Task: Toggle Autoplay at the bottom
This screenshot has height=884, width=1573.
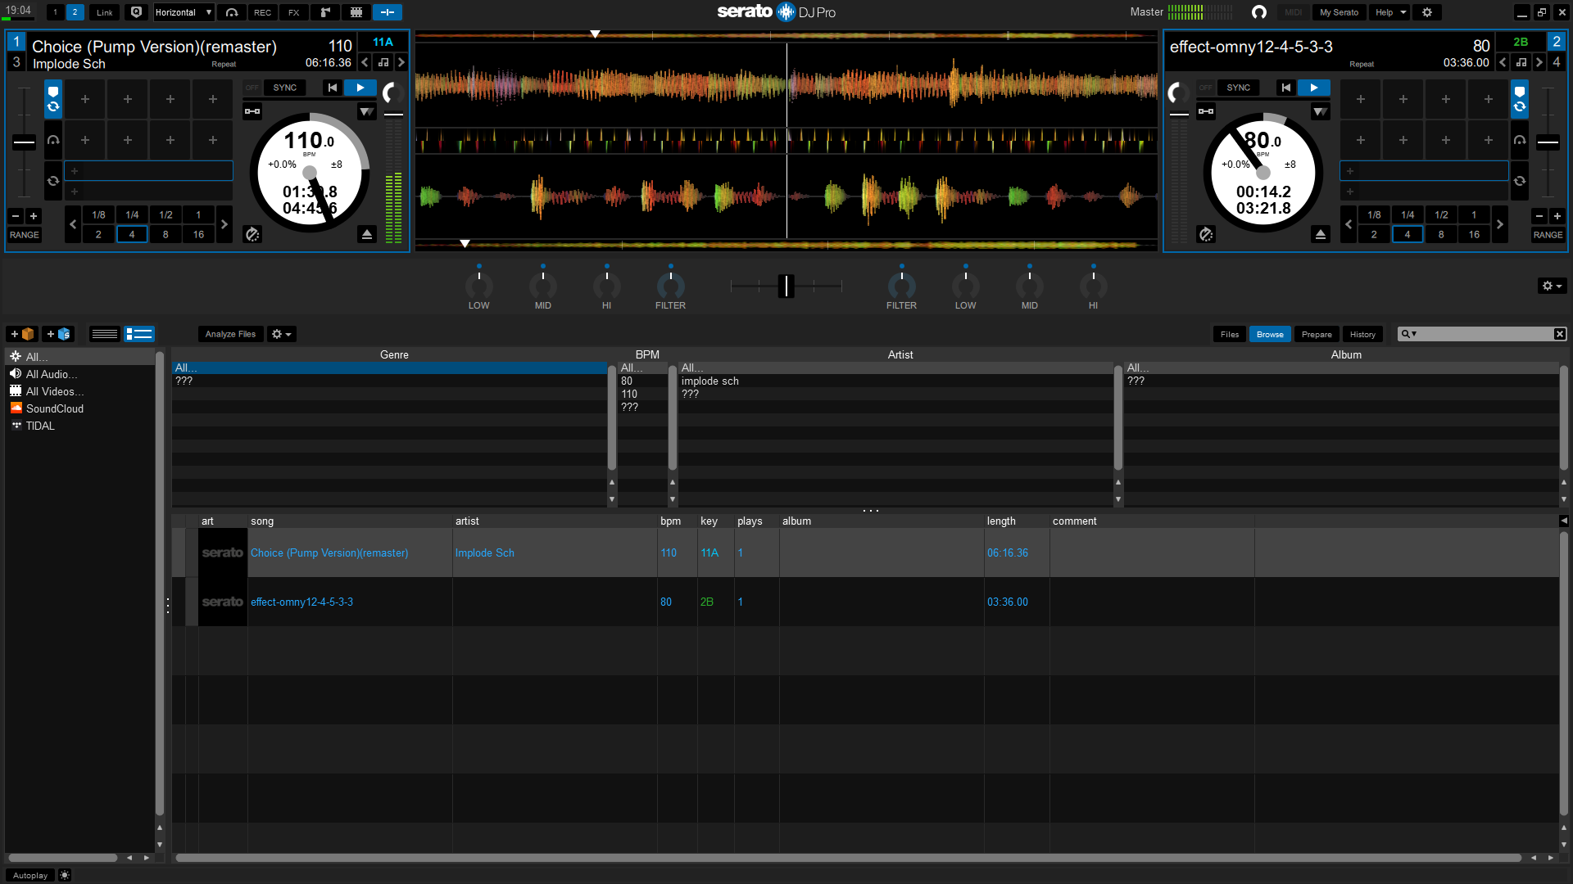Action: point(30,875)
